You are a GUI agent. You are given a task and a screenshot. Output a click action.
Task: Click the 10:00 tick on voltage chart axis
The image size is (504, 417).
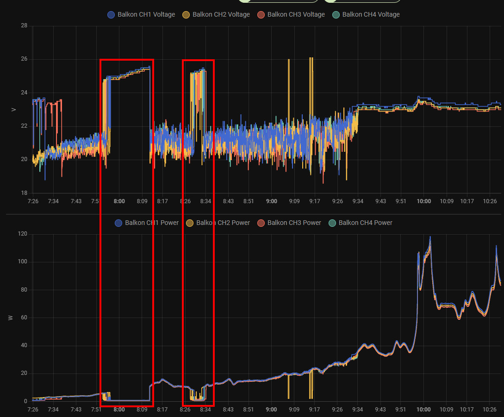[423, 201]
